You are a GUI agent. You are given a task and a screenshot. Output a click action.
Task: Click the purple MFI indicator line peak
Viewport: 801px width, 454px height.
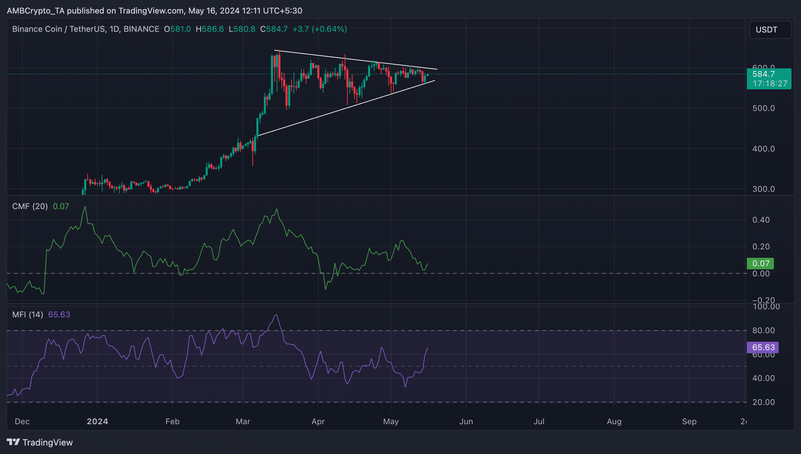(276, 315)
